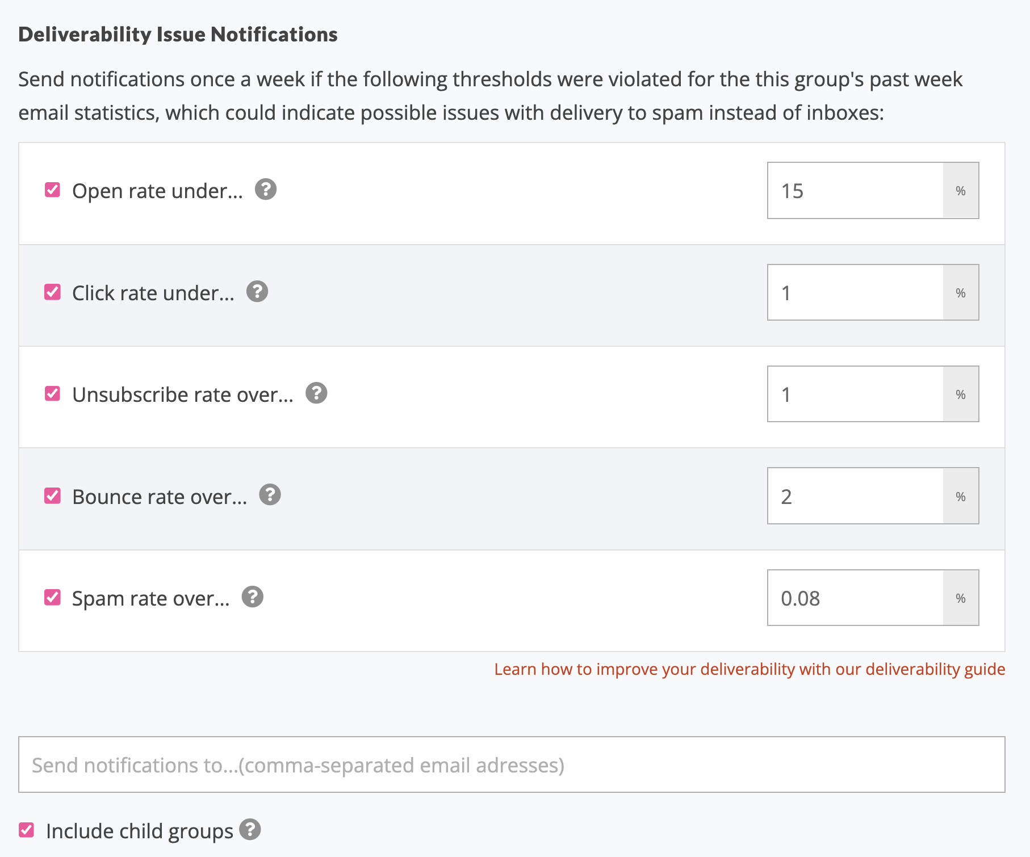This screenshot has width=1030, height=857.
Task: Click the Unsubscribe rate over help icon
Action: pos(316,393)
